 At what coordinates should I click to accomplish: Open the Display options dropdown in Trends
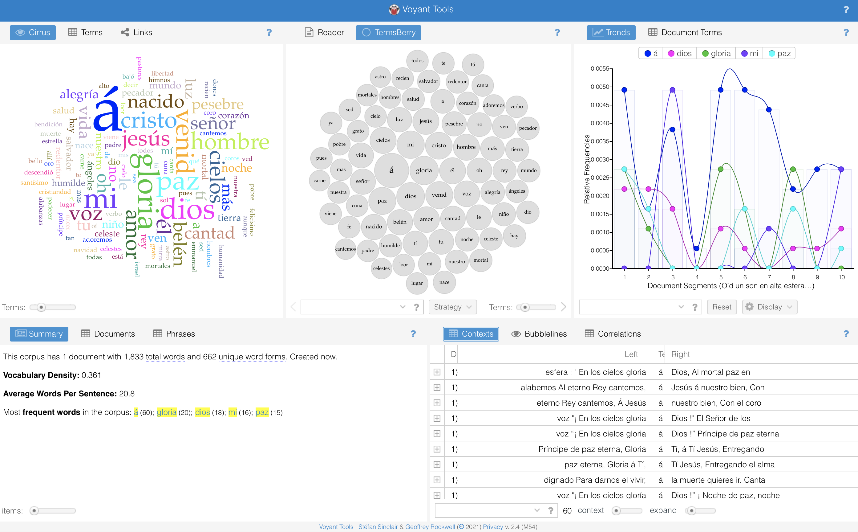769,307
